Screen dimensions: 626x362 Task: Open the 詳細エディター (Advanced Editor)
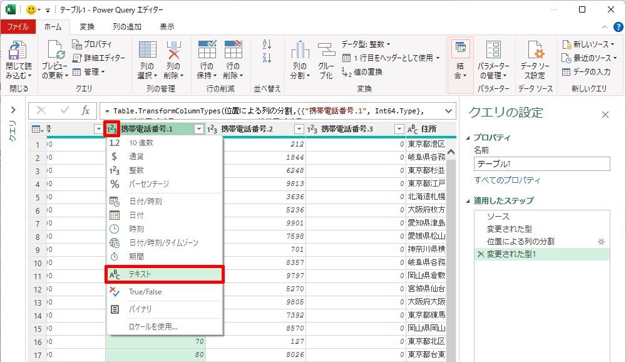(99, 58)
